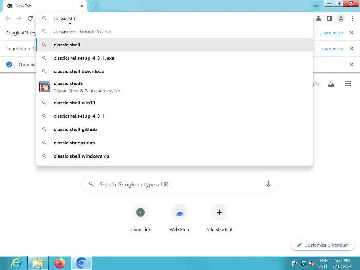
Task: Open the network tray icon
Action: tap(303, 263)
